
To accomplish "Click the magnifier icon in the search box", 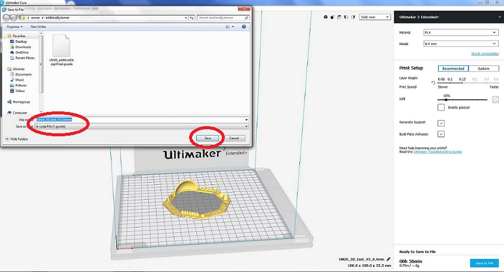I will [x=246, y=18].
